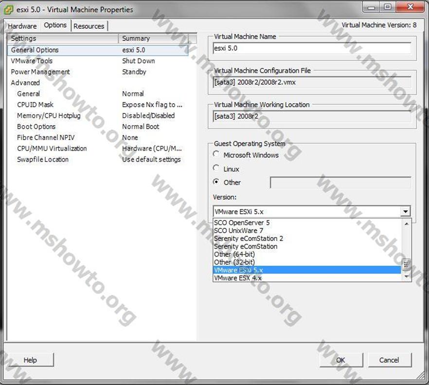429x385 pixels.
Task: Open Memory/CPU Hotplug settings
Action: 98,115
